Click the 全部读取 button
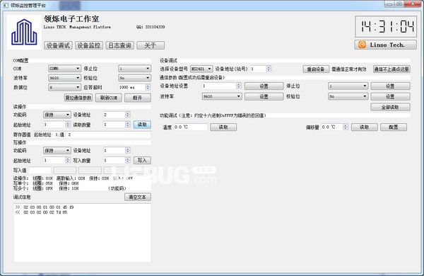Screen dimensions: 424x276 coord(390,108)
